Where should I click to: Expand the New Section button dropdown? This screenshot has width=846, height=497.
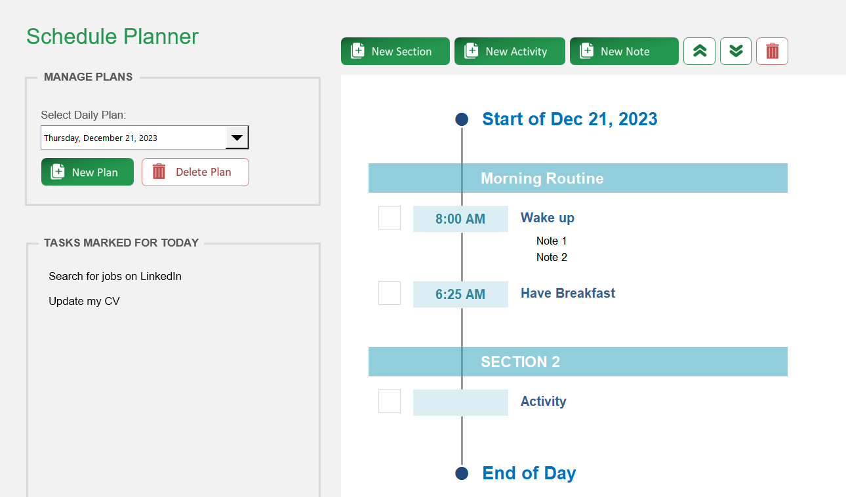[x=395, y=50]
